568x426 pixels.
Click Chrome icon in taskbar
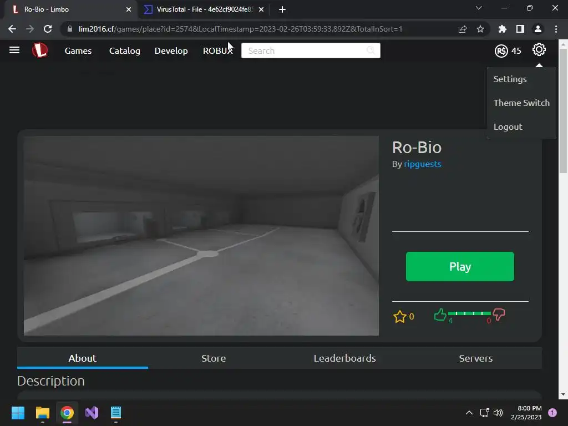(67, 413)
